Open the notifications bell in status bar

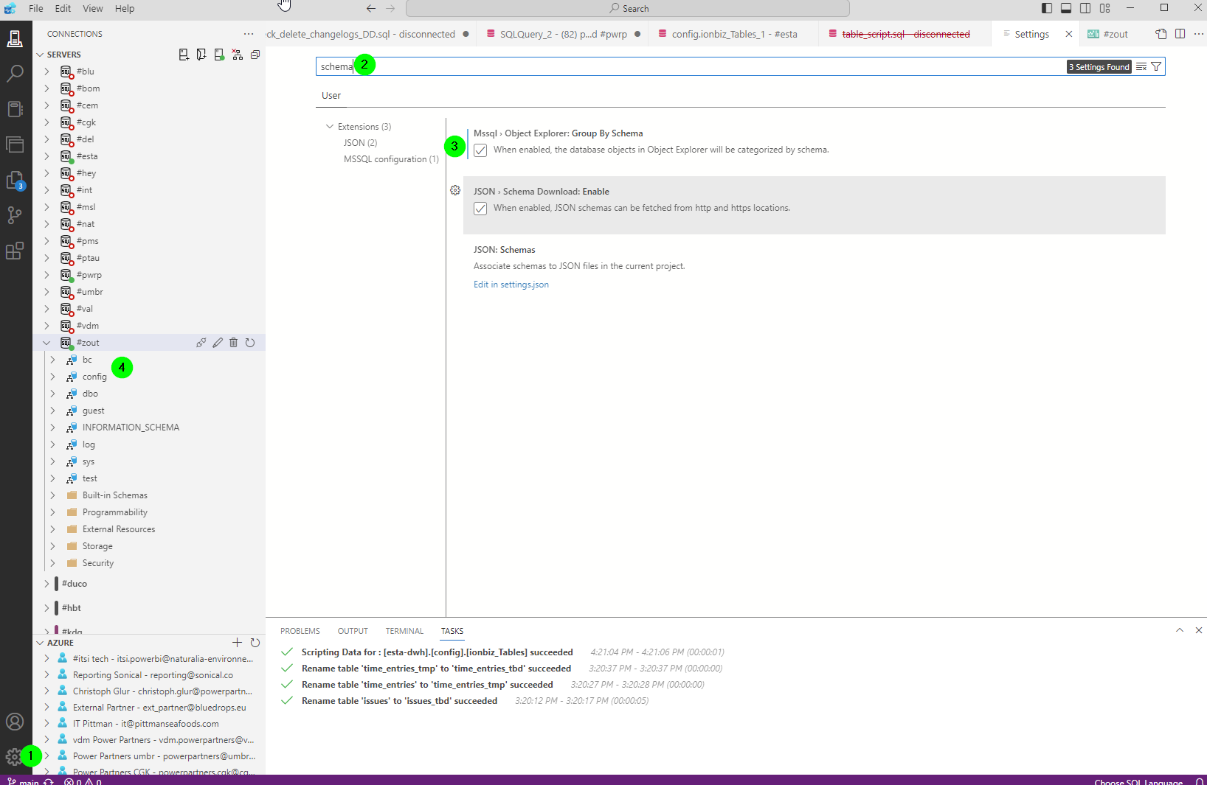tap(1200, 781)
